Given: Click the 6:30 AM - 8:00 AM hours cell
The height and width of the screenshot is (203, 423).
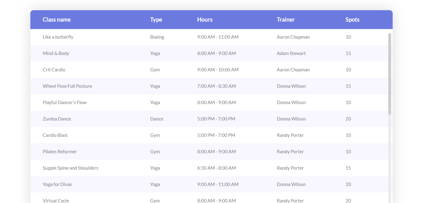Looking at the screenshot, I should (216, 168).
